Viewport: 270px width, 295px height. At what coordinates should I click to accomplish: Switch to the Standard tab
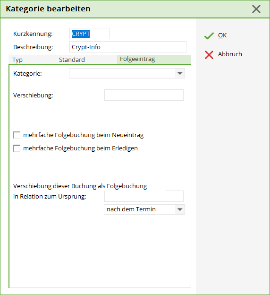pos(72,60)
